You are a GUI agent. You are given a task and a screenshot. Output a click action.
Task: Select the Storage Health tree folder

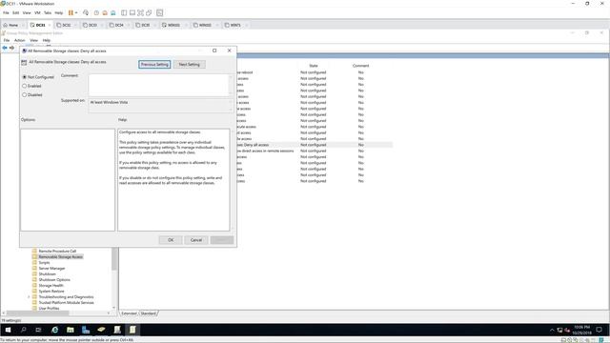pos(51,286)
